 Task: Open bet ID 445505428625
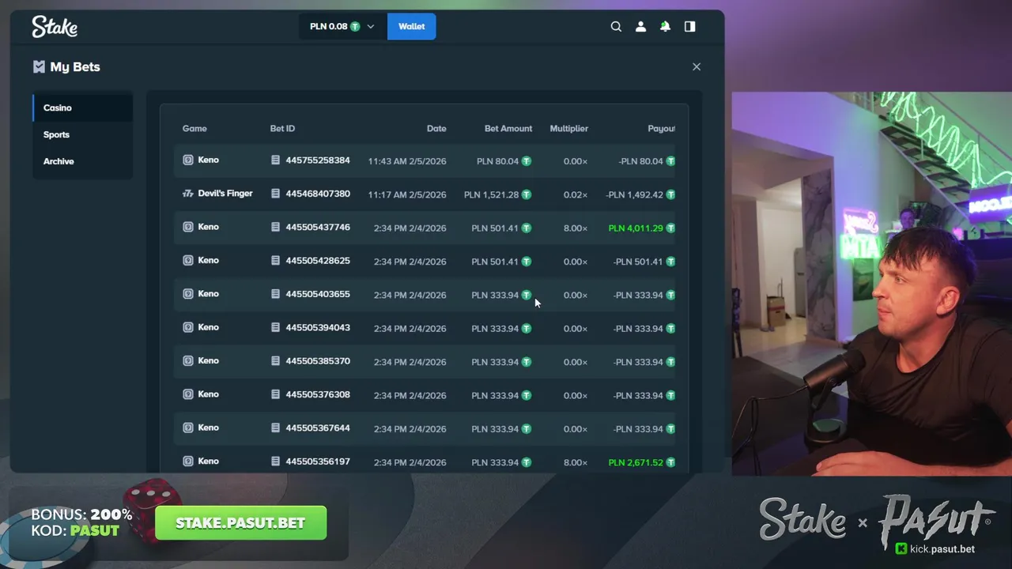pos(318,260)
